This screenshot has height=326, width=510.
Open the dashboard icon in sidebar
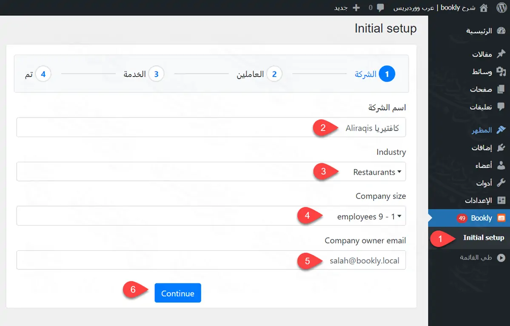click(501, 31)
